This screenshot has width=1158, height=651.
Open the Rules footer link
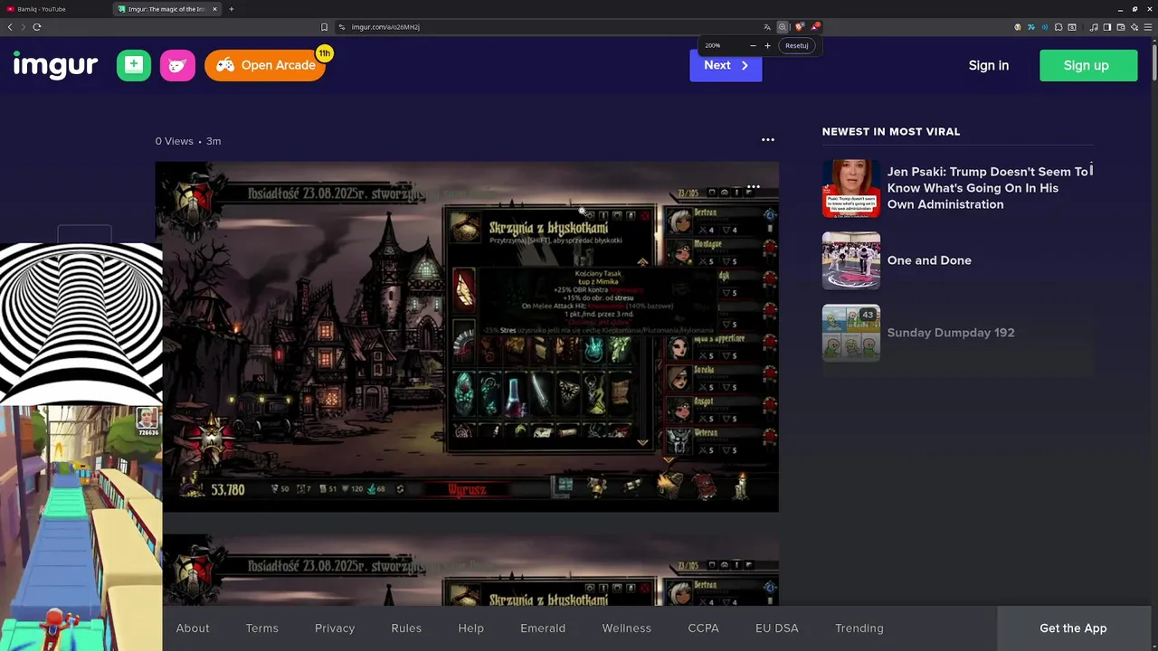[x=406, y=628]
